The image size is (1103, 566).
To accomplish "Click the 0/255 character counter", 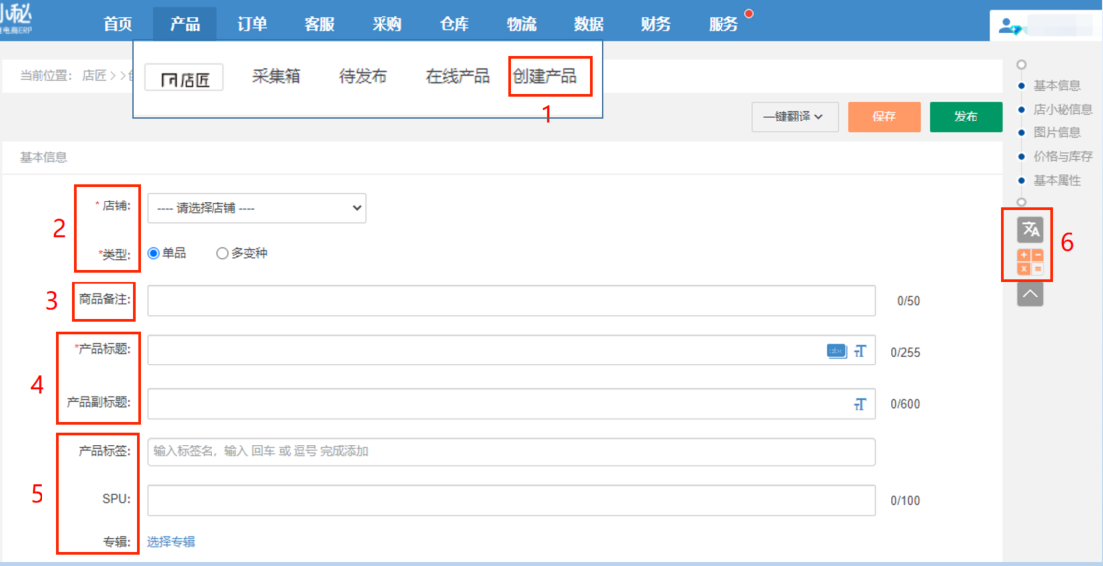I will (905, 352).
